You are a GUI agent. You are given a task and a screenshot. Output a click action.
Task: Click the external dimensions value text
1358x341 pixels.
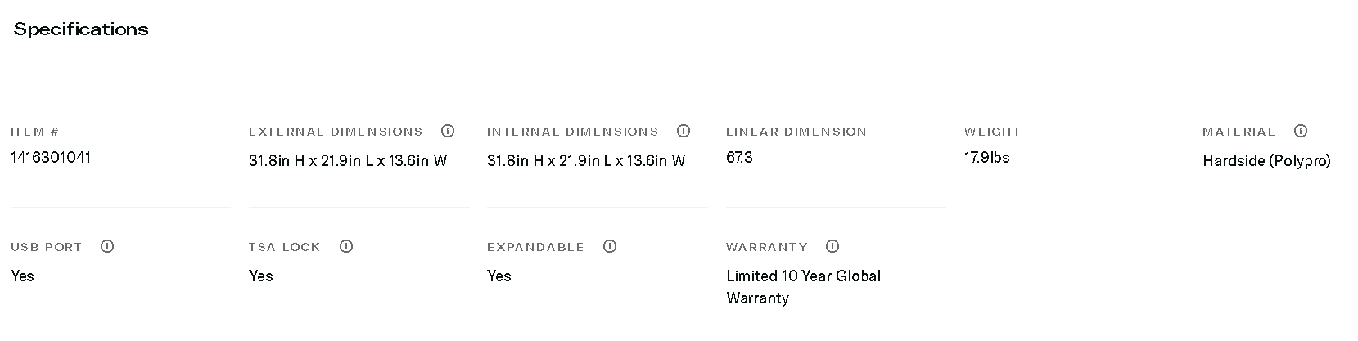(x=348, y=161)
